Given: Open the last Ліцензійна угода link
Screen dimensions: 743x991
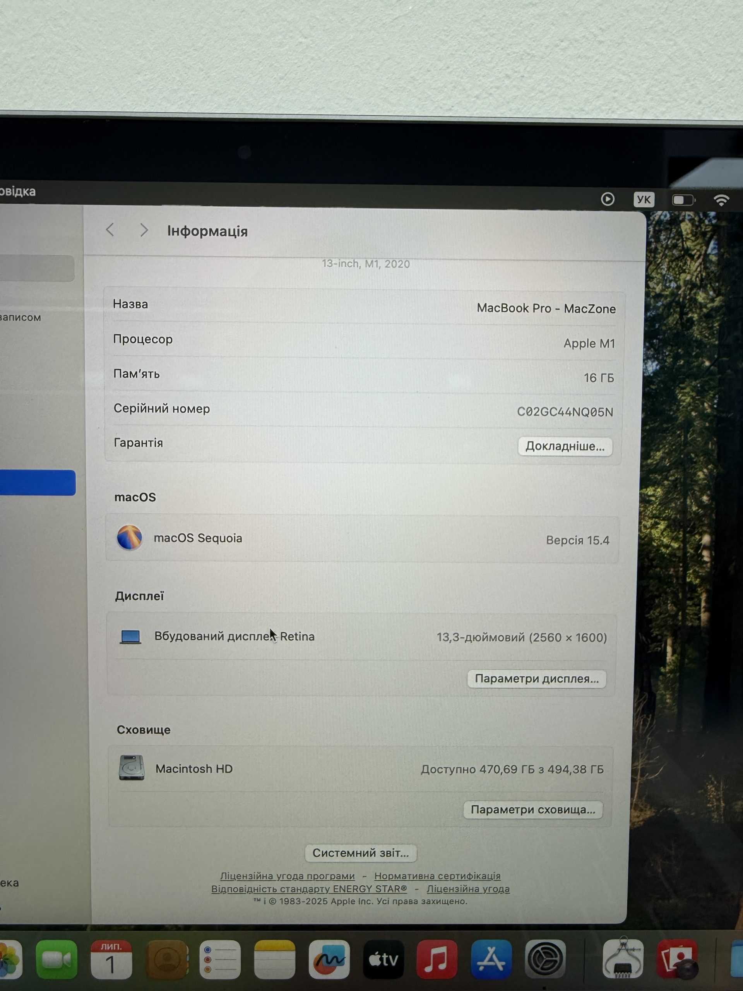Looking at the screenshot, I should coord(468,888).
